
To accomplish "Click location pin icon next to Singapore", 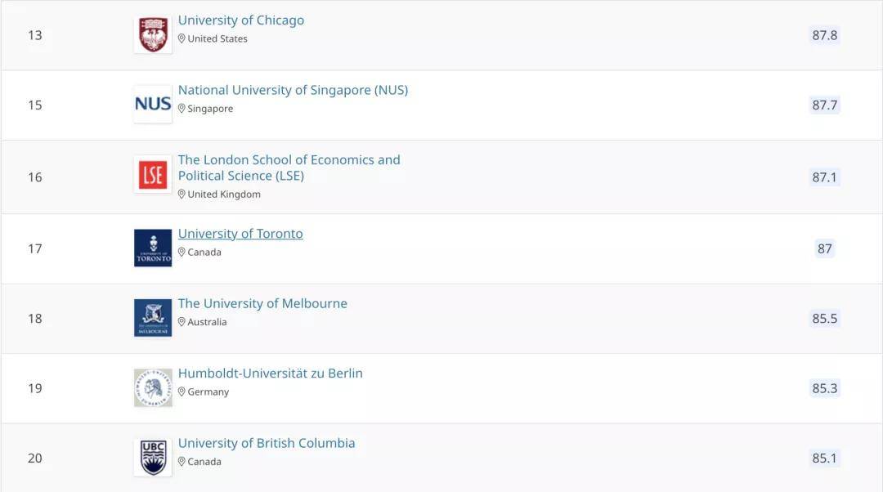I will coord(182,109).
